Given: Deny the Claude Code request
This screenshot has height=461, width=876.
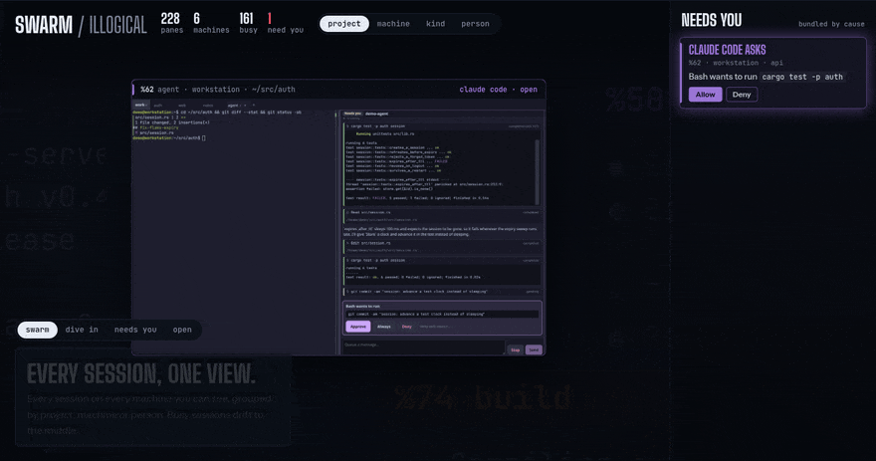Looking at the screenshot, I should [x=742, y=95].
